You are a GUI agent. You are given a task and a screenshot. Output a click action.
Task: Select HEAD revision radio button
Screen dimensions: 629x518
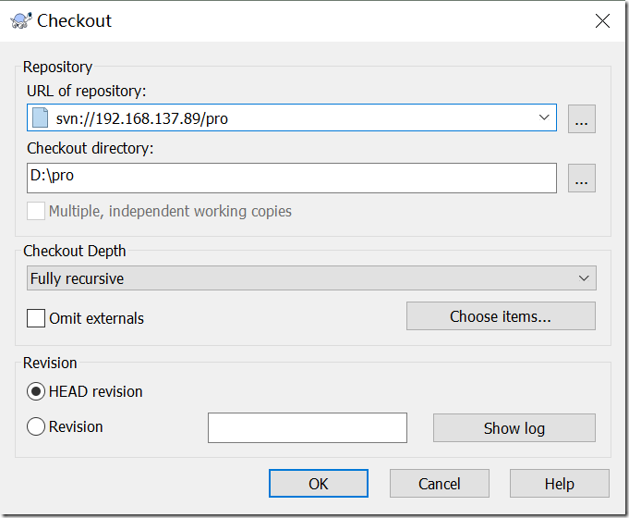click(x=36, y=391)
